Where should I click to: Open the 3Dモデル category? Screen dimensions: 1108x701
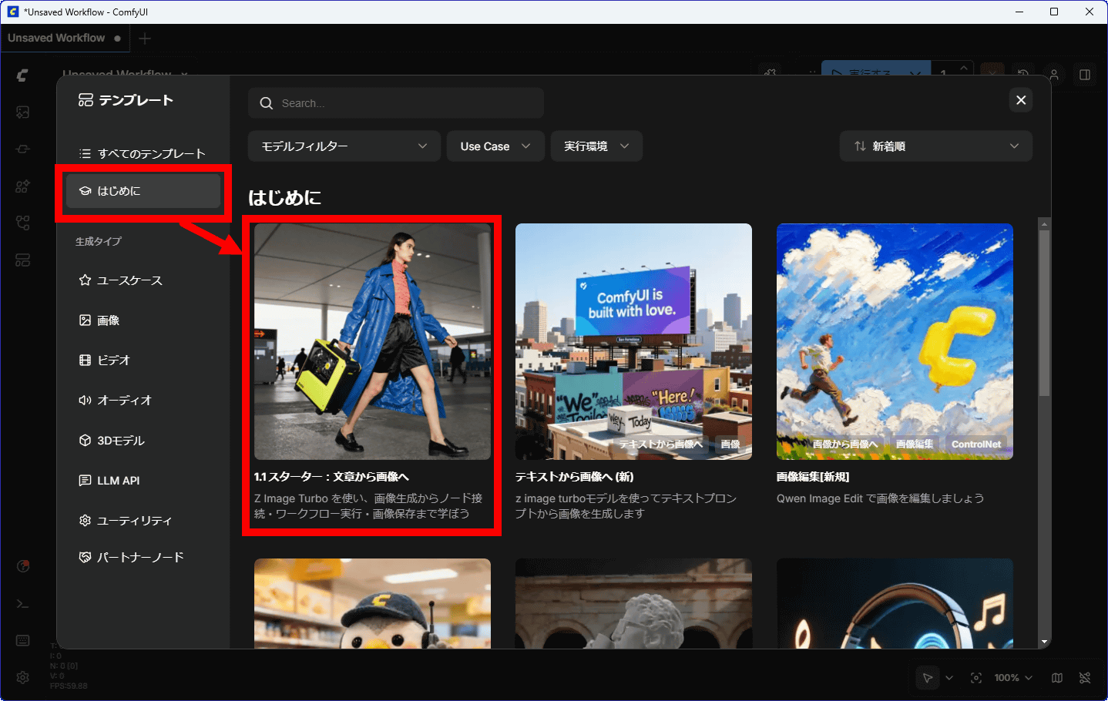coord(120,441)
